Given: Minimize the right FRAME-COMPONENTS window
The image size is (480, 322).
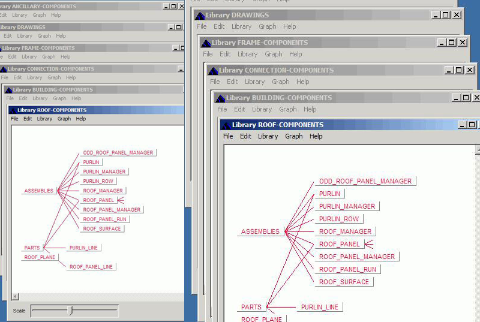Looking at the screenshot, I should pyautogui.click(x=442, y=42).
